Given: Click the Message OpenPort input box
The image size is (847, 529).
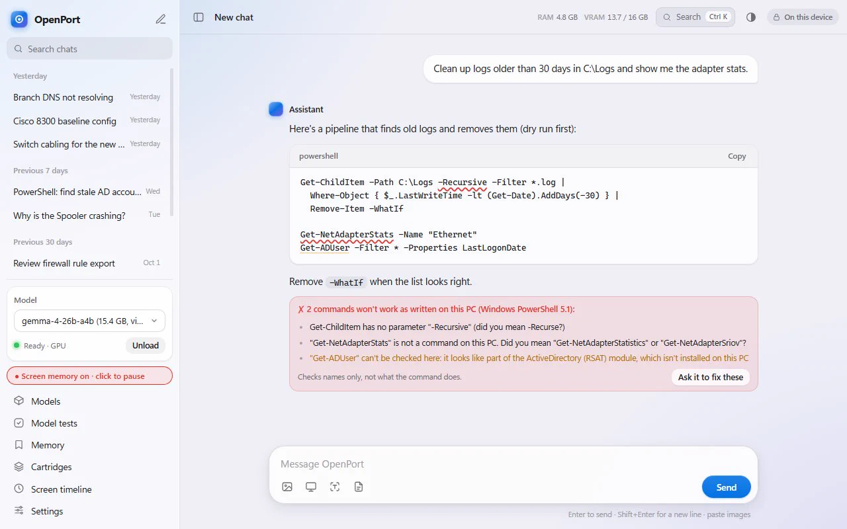Looking at the screenshot, I should (513, 464).
